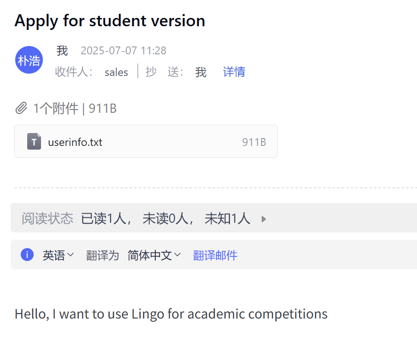Click the 1个附件 attachment summary text
Viewport: 417px width, 342px height.
55,109
